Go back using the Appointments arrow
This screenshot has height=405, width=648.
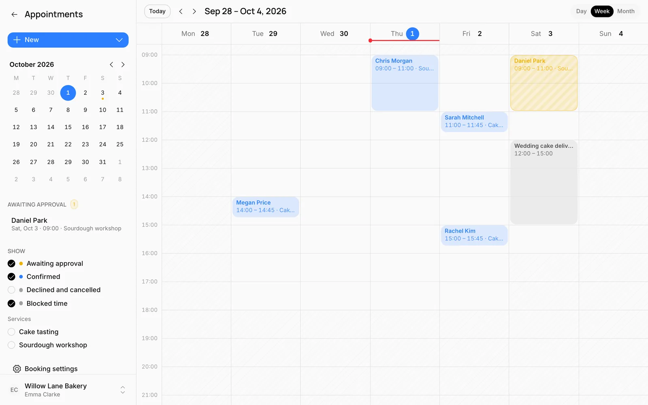pyautogui.click(x=14, y=15)
